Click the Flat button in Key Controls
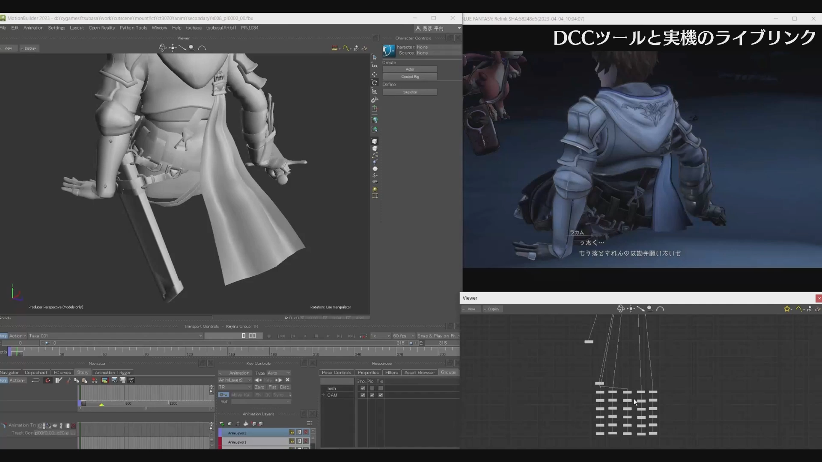The height and width of the screenshot is (462, 822). pyautogui.click(x=272, y=387)
